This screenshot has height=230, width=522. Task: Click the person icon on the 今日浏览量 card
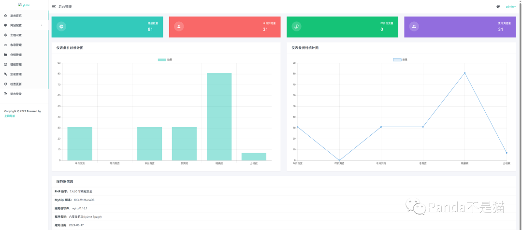pos(179,27)
